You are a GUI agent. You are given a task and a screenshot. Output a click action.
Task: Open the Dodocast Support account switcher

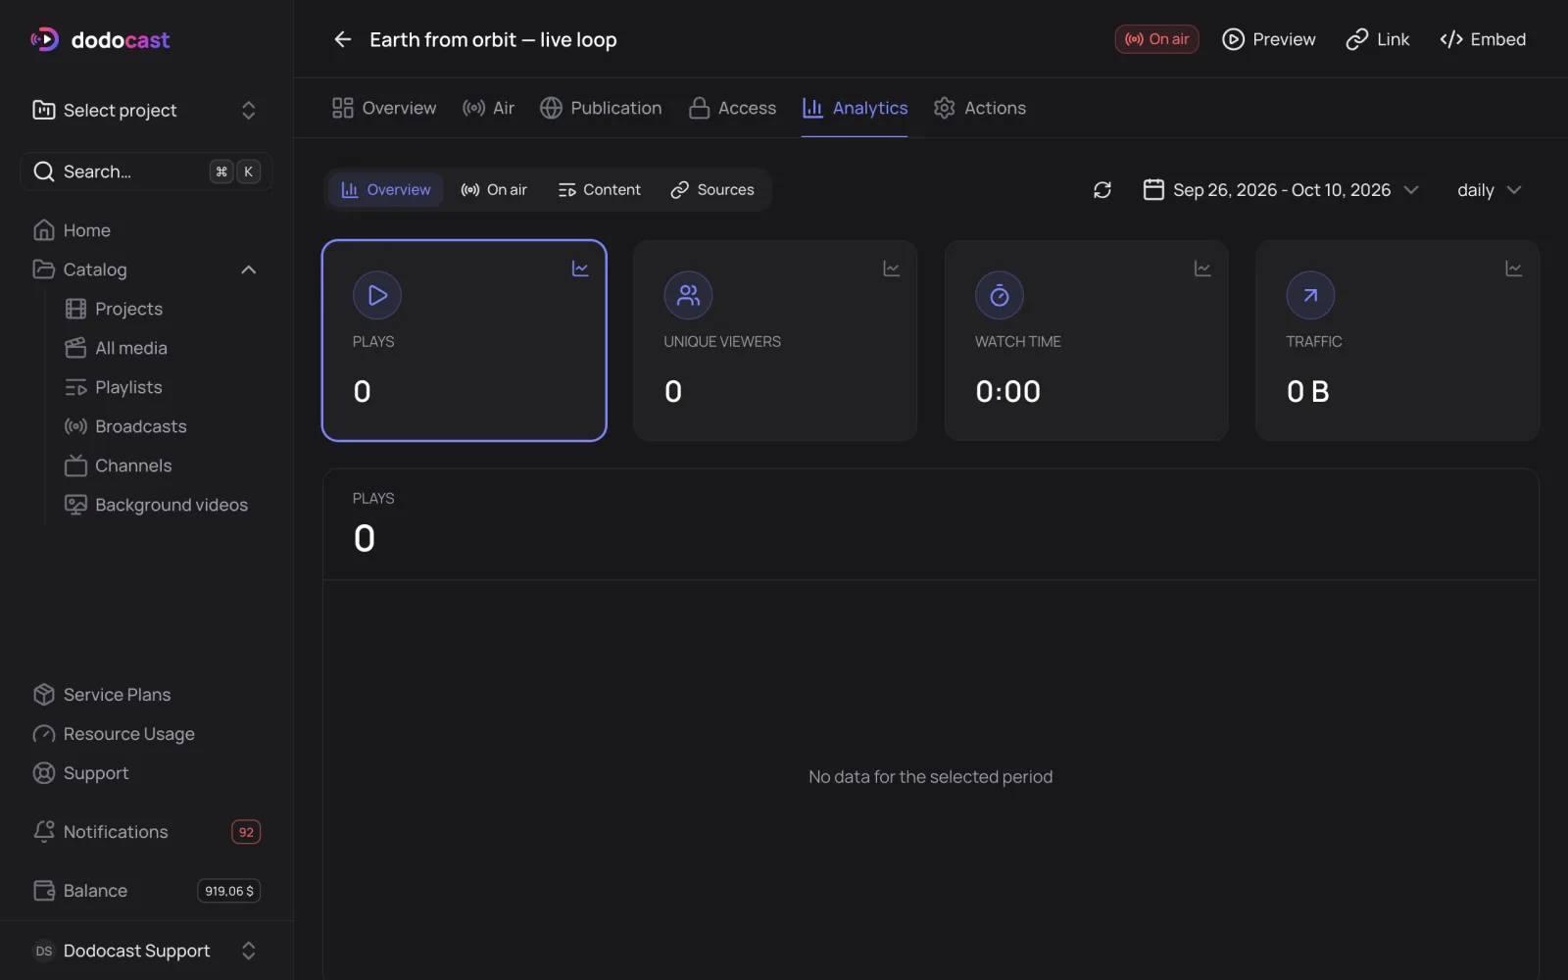146,951
